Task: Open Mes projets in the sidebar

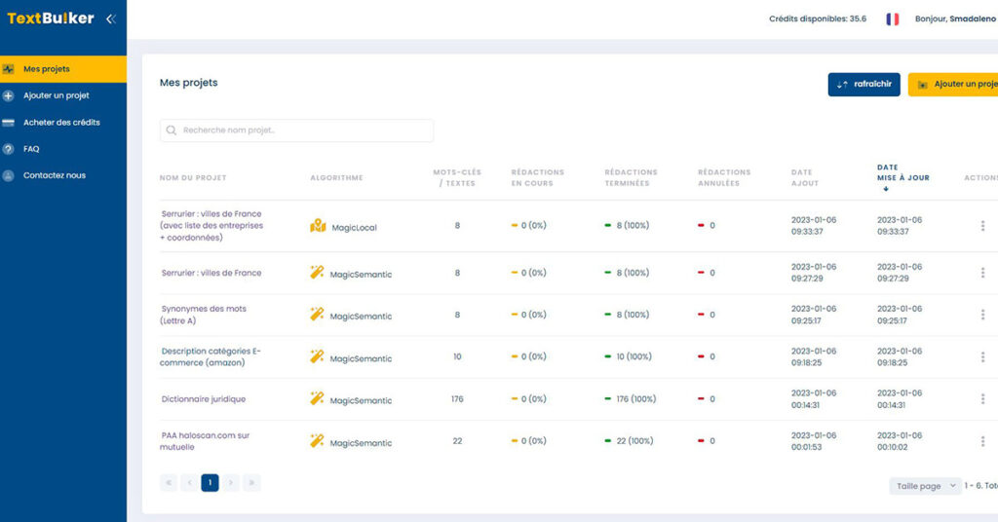Action: tap(47, 69)
